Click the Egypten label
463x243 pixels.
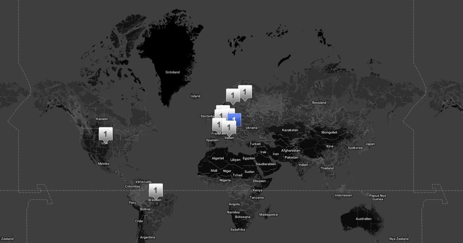249,158
